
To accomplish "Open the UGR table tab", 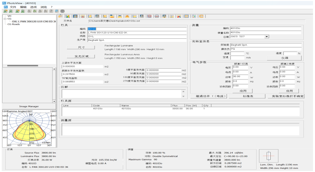I will coord(97,16).
